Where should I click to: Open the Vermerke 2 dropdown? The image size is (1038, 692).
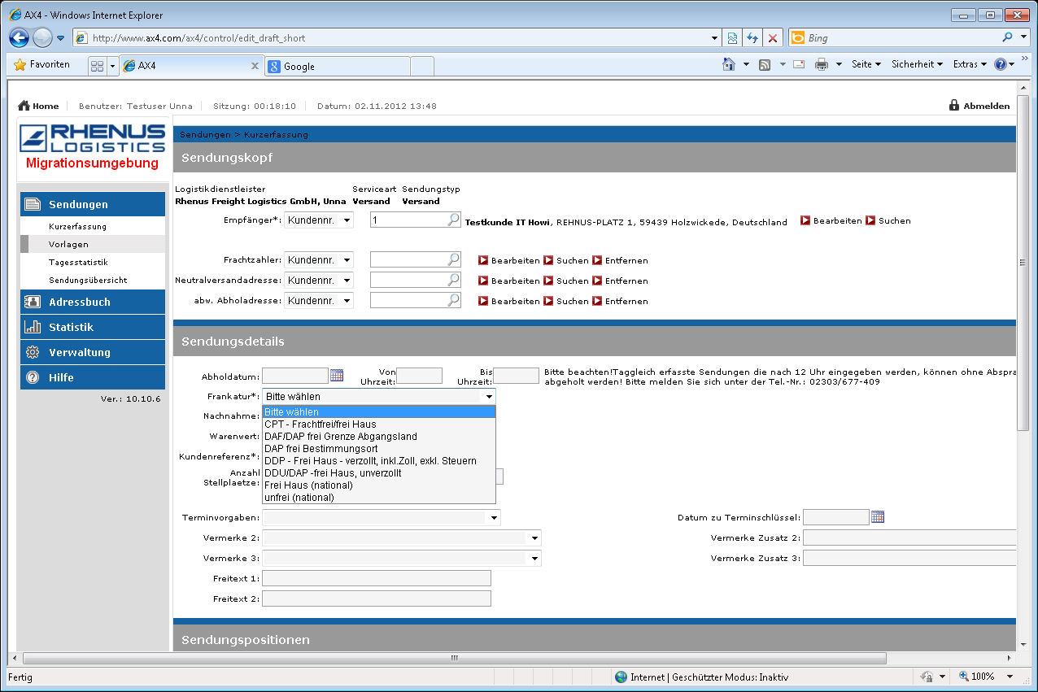pyautogui.click(x=401, y=537)
